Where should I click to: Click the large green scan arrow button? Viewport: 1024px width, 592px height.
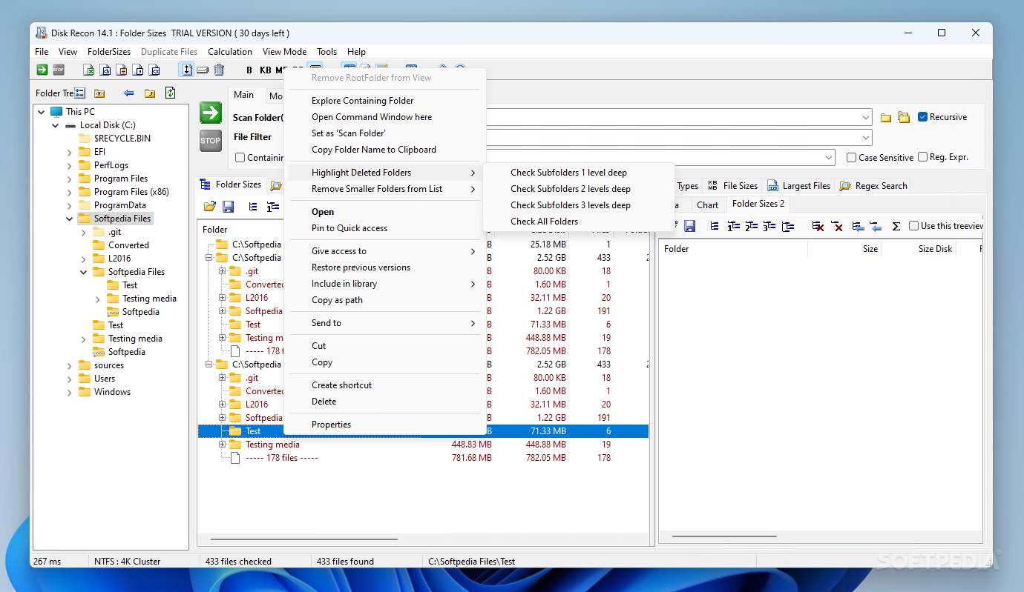click(211, 113)
